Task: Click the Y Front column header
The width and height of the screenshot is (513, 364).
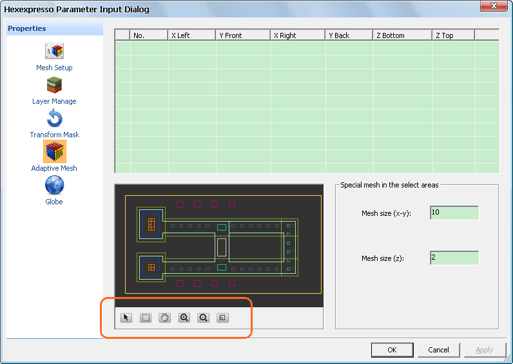Action: click(x=243, y=35)
